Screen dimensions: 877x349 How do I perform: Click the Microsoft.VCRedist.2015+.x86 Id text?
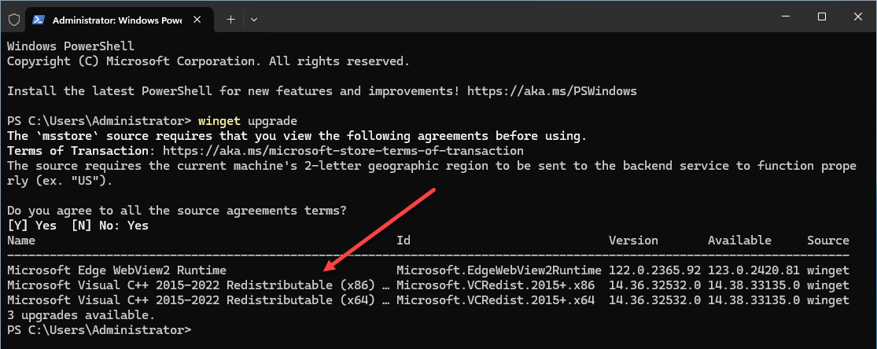coord(496,285)
